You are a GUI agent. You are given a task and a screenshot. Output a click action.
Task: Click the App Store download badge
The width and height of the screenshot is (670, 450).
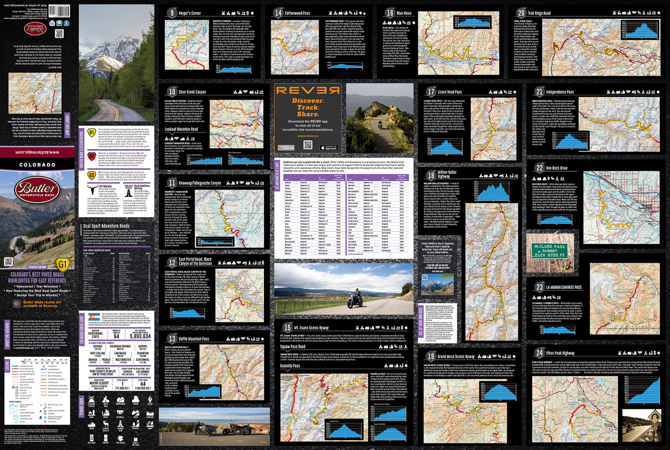pyautogui.click(x=328, y=148)
